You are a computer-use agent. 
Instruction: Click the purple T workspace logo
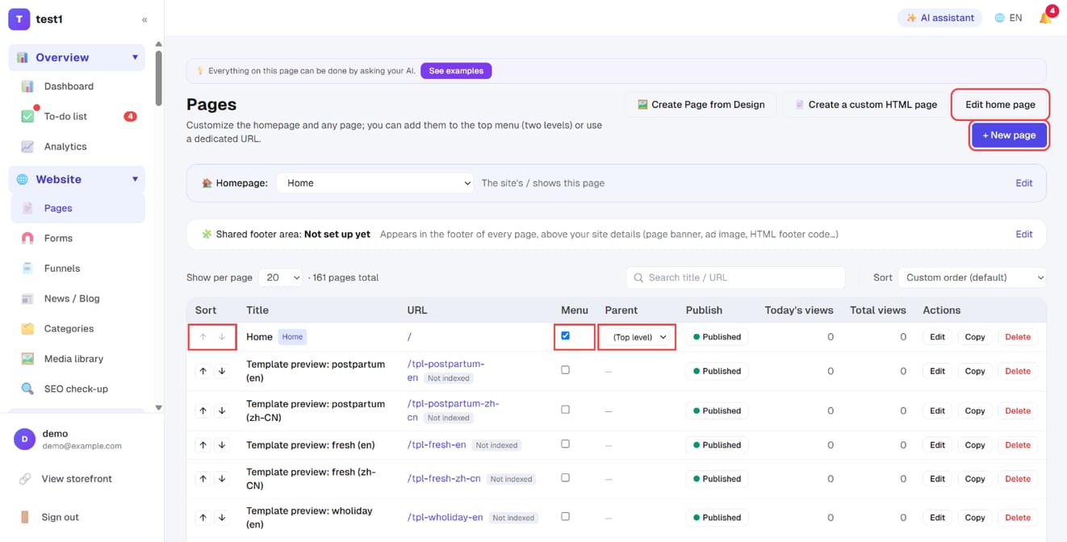pyautogui.click(x=19, y=19)
